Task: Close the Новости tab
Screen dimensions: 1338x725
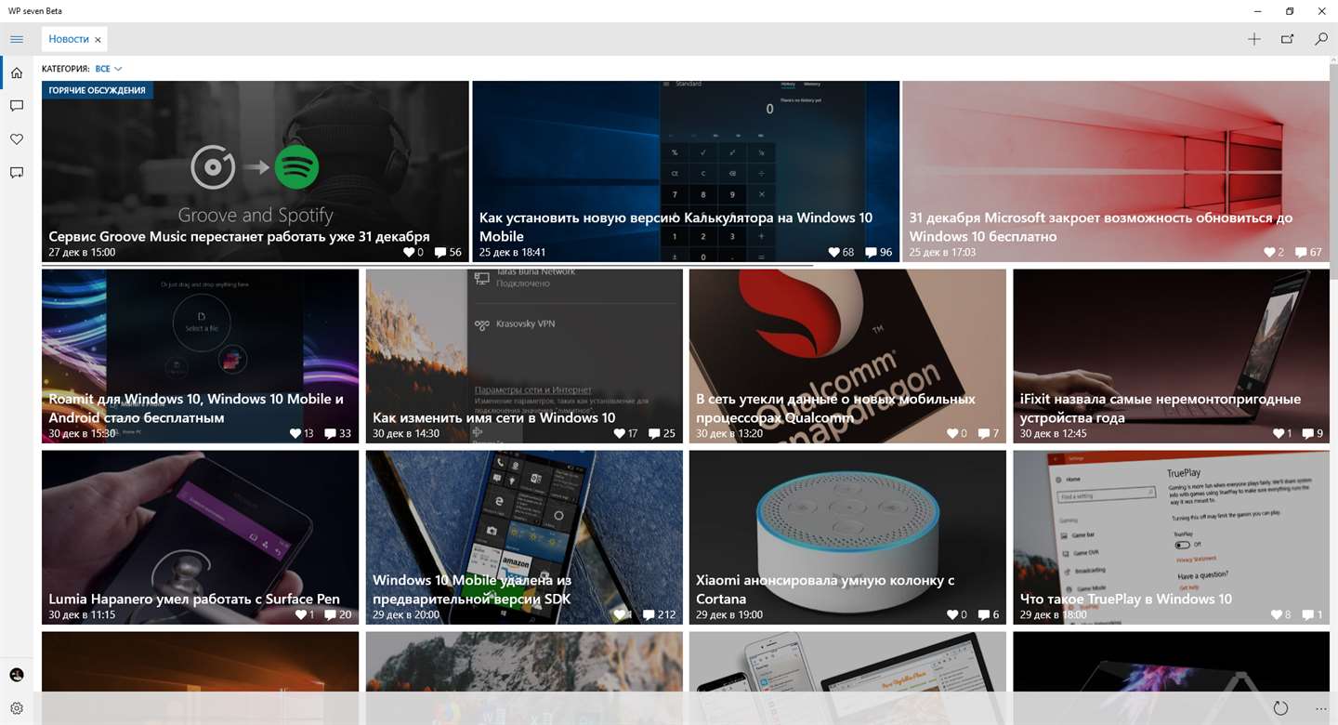Action: (x=98, y=40)
